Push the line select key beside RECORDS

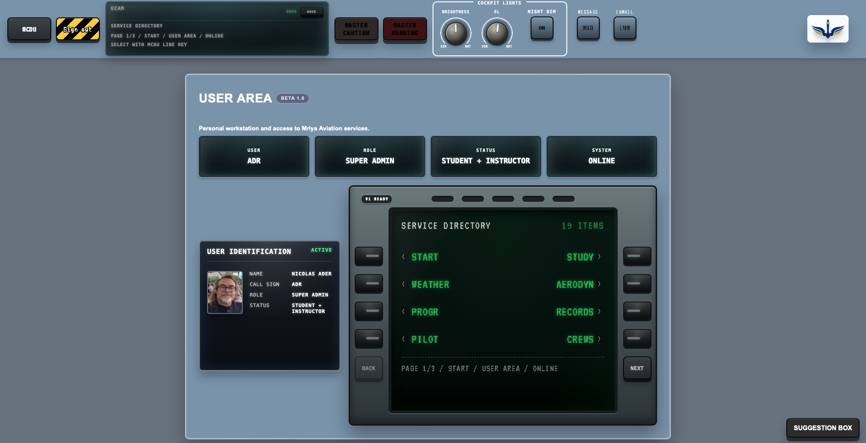[637, 311]
